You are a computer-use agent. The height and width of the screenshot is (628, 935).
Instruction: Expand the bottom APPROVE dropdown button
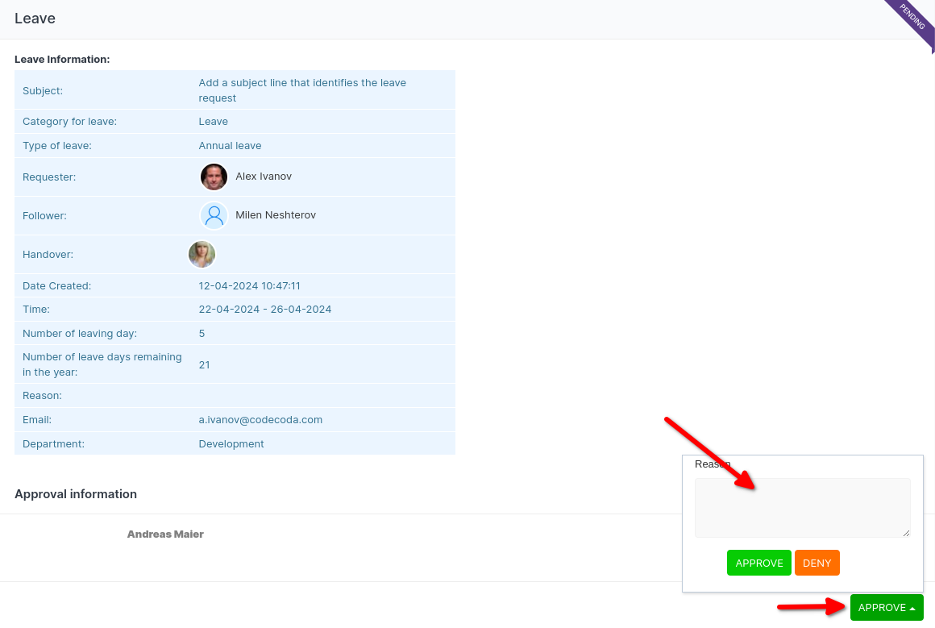(x=886, y=608)
